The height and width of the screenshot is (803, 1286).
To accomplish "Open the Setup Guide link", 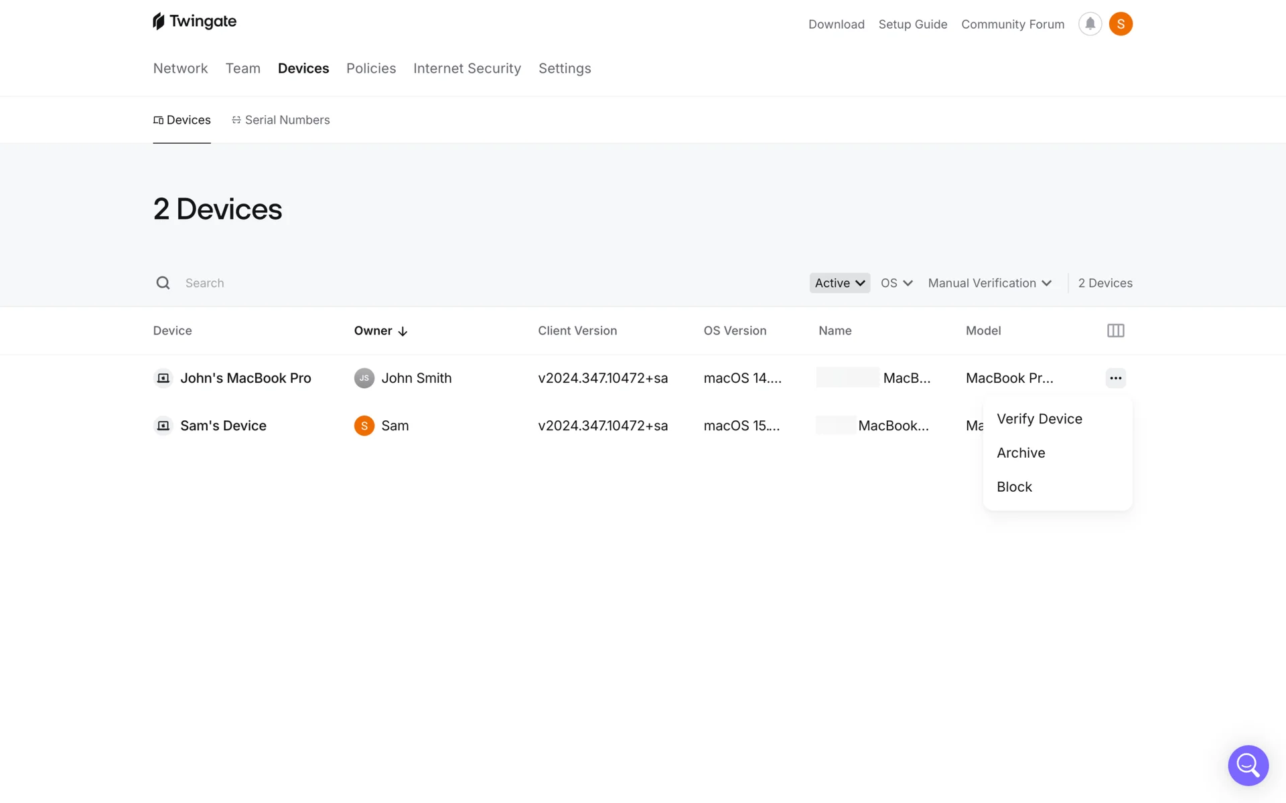I will (x=912, y=24).
